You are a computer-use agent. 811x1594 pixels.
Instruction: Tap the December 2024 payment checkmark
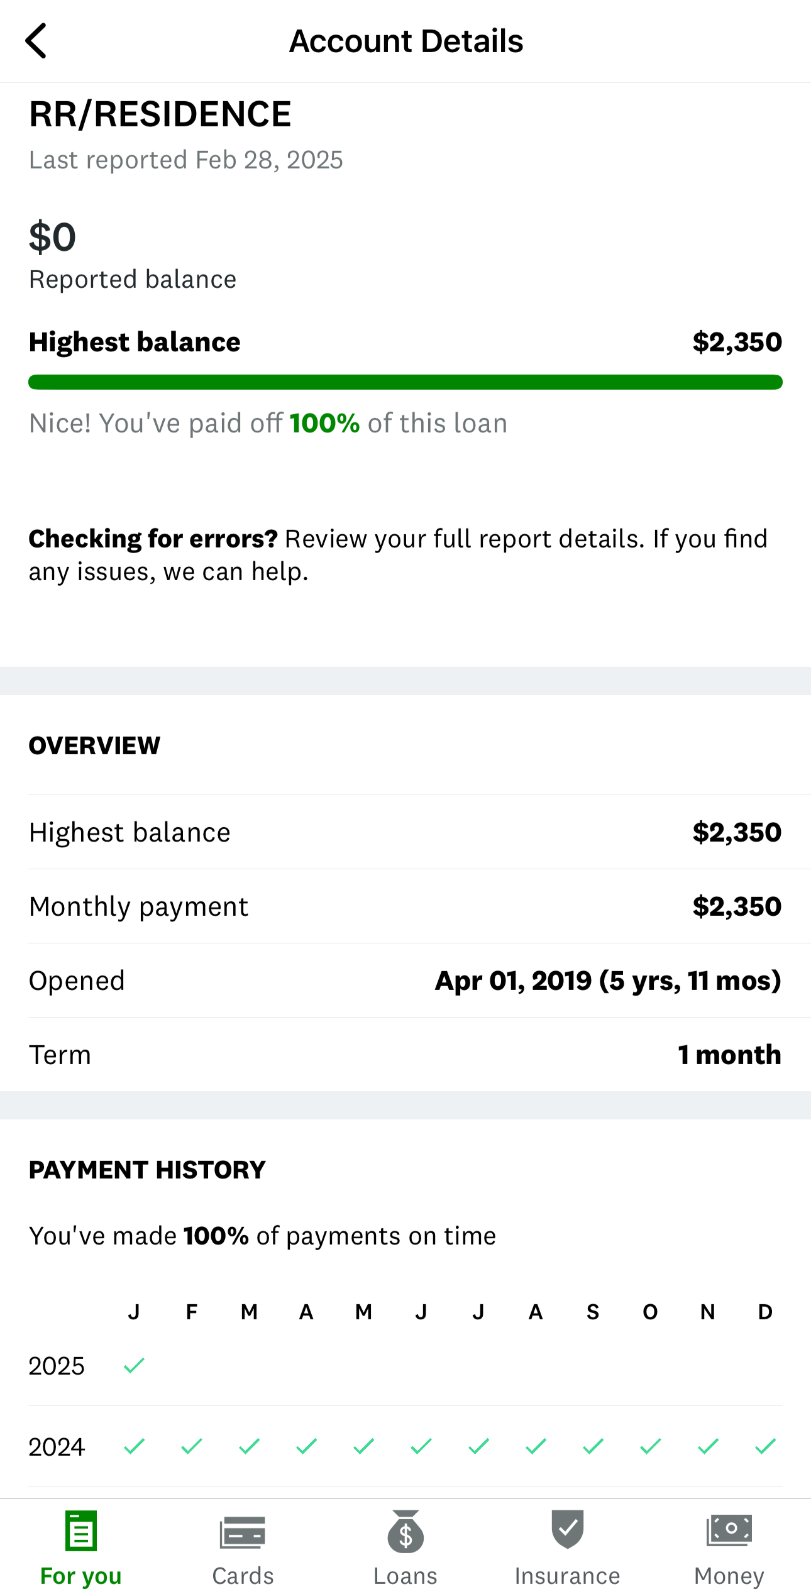click(765, 1446)
